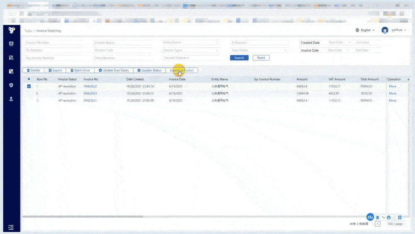Open the shield icon in sidebar
Screen dimensions: 415x234
11,85
